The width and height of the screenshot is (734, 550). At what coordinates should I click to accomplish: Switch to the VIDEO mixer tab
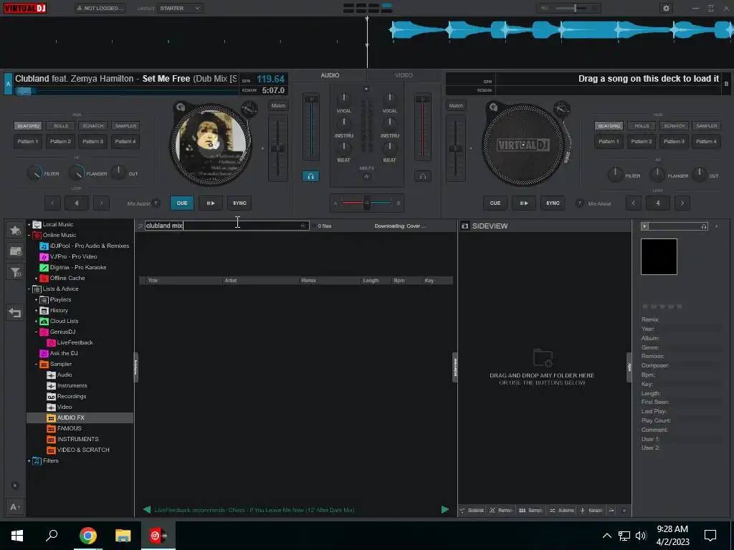[x=404, y=75]
